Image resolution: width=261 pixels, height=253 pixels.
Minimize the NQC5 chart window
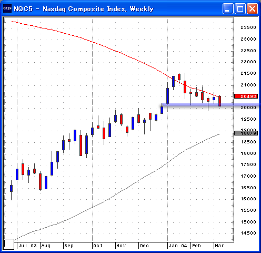click(x=228, y=8)
